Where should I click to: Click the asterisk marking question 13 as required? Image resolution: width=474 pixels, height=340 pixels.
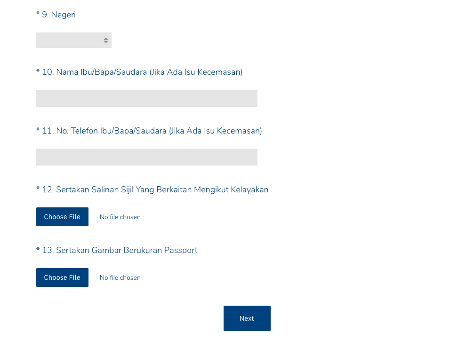coord(38,250)
